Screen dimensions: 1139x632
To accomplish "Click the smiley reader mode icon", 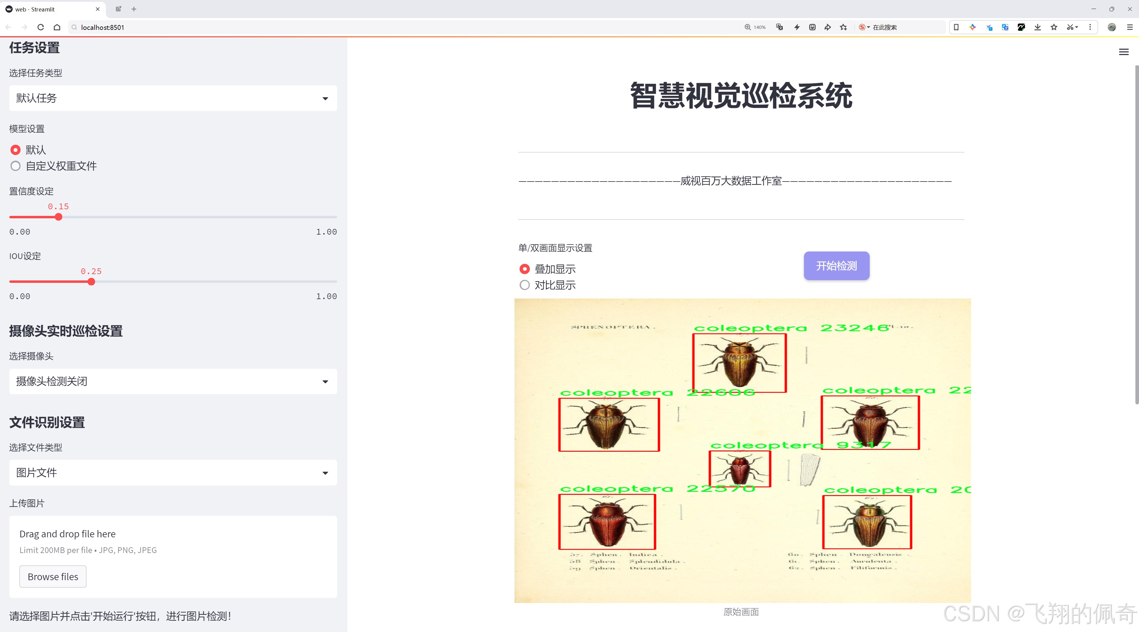I will tap(812, 27).
